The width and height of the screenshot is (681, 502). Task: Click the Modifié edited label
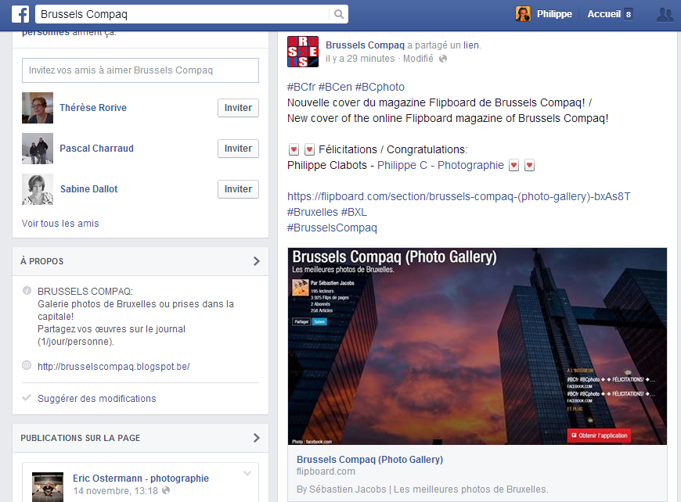pyautogui.click(x=418, y=59)
